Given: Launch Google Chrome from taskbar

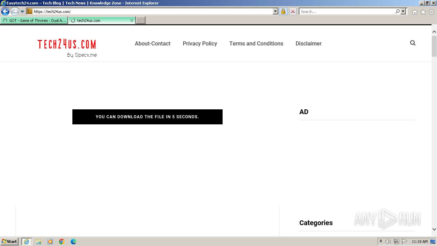Looking at the screenshot, I should click(62, 242).
